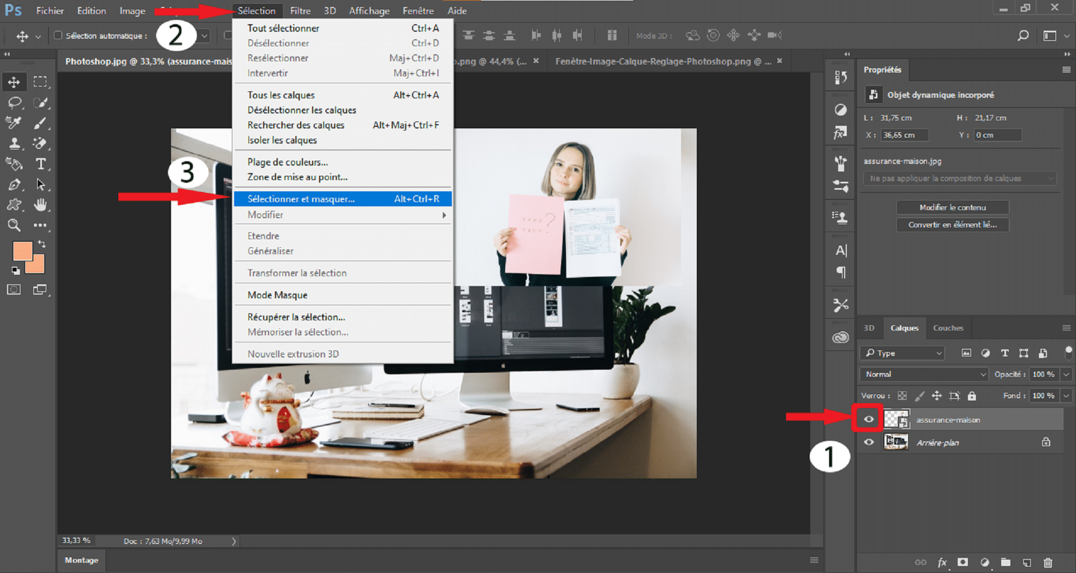Select the Horizontal Type tool

tap(40, 163)
